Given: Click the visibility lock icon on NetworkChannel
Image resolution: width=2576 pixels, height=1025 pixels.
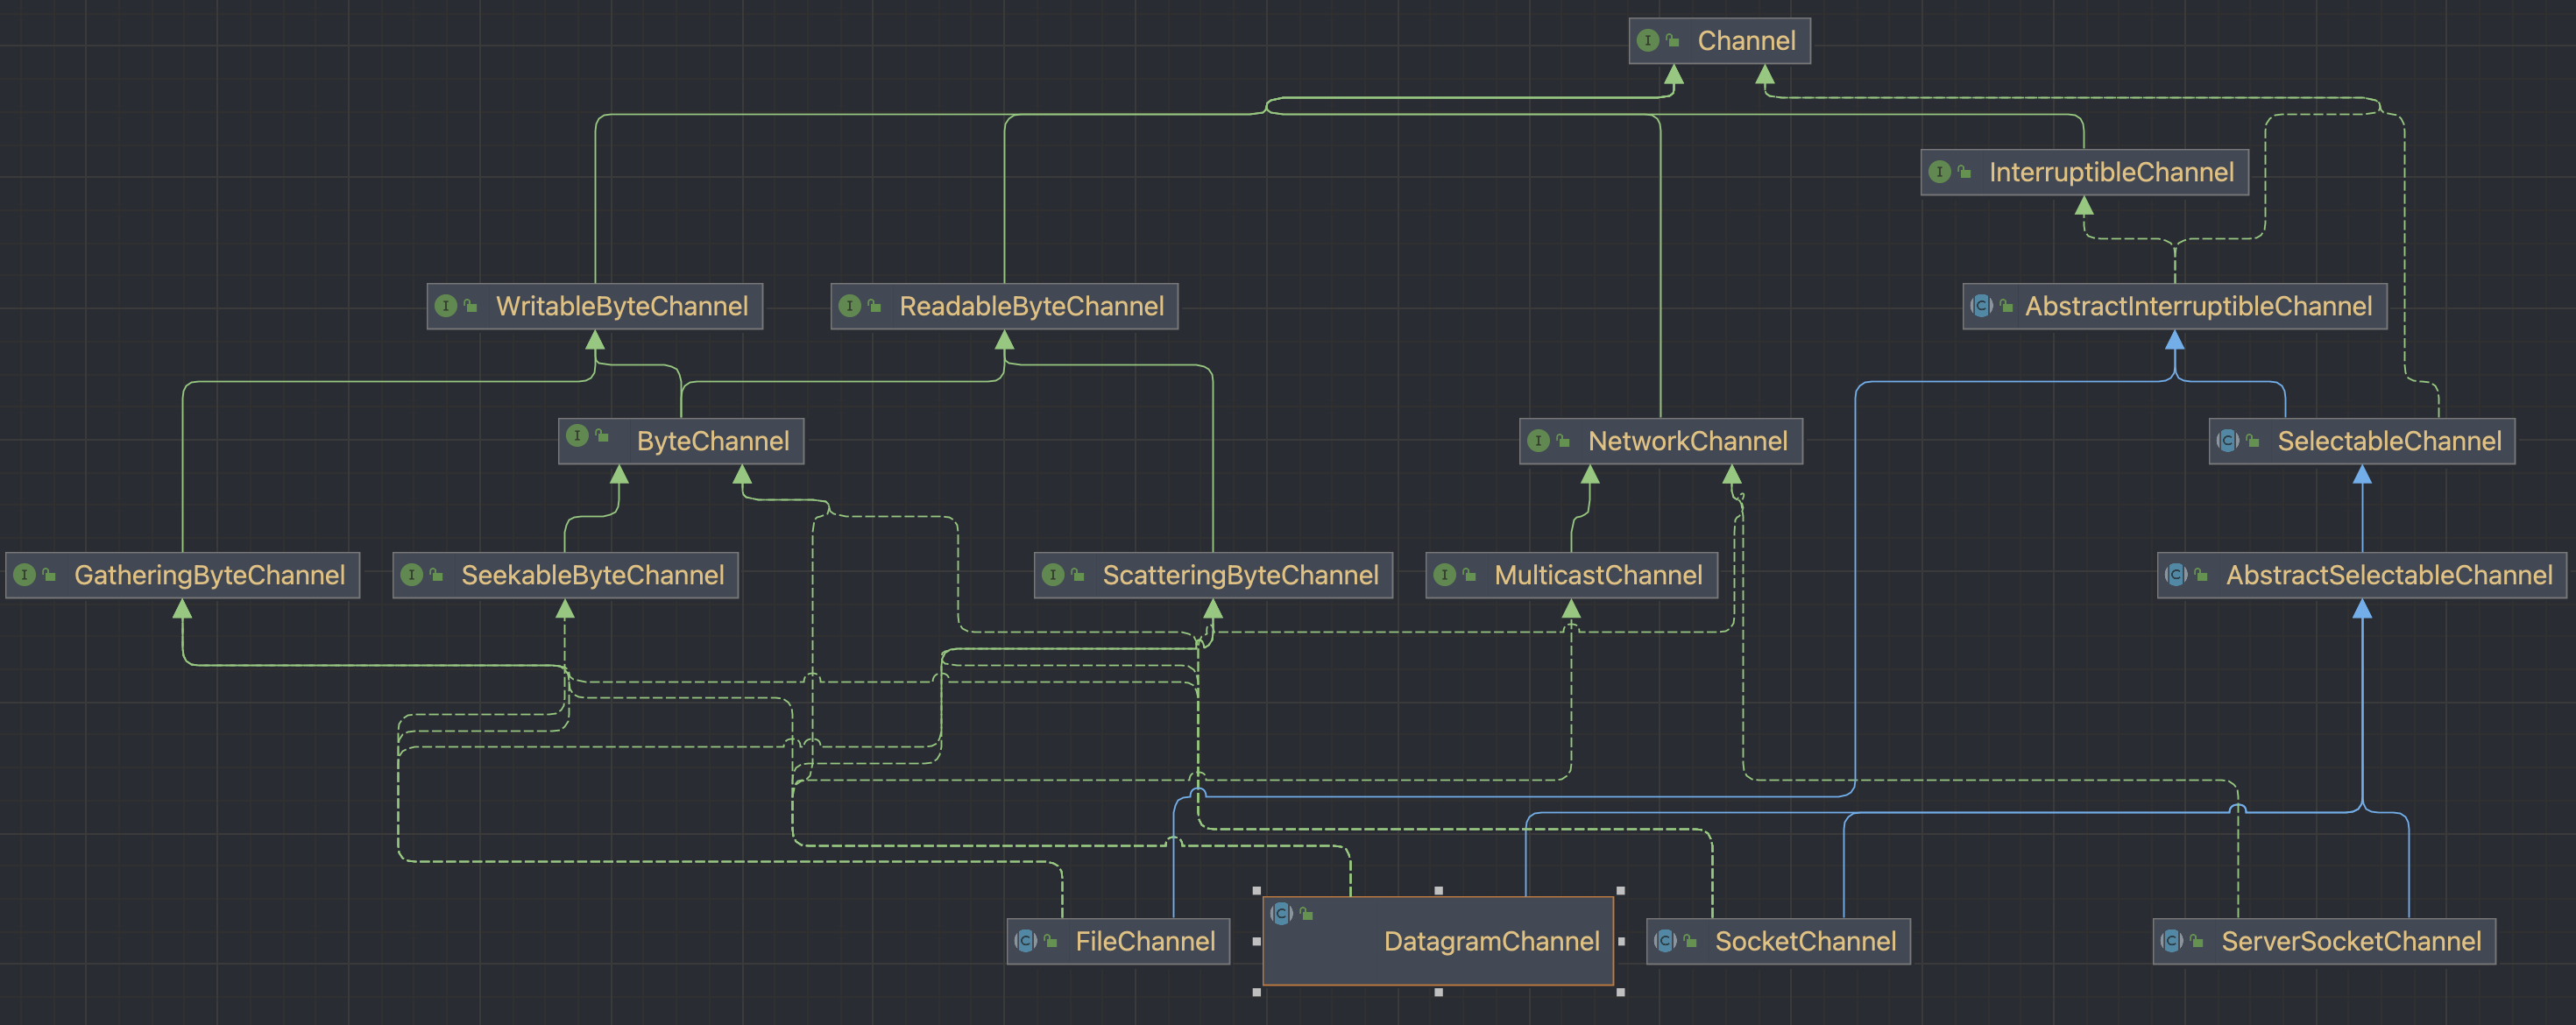Looking at the screenshot, I should point(1563,440).
